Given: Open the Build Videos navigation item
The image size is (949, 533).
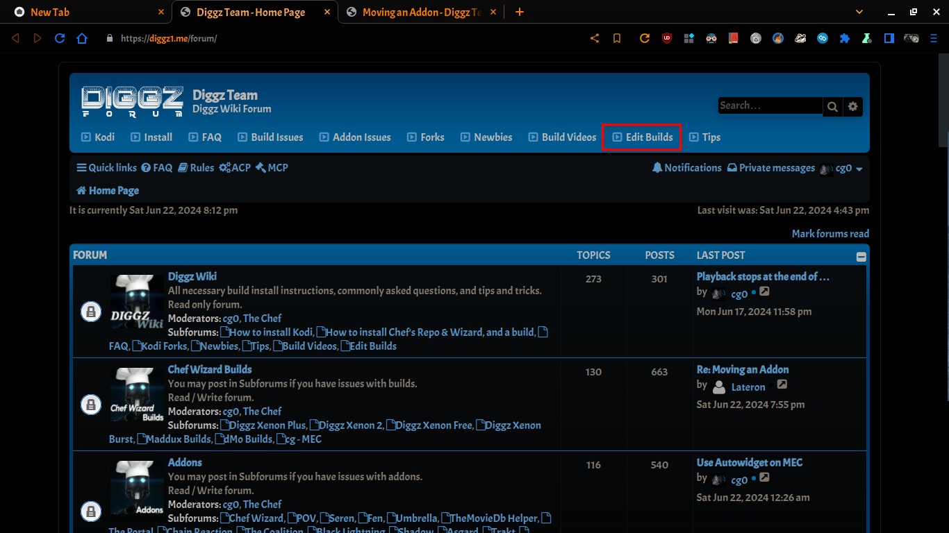Looking at the screenshot, I should (x=562, y=137).
